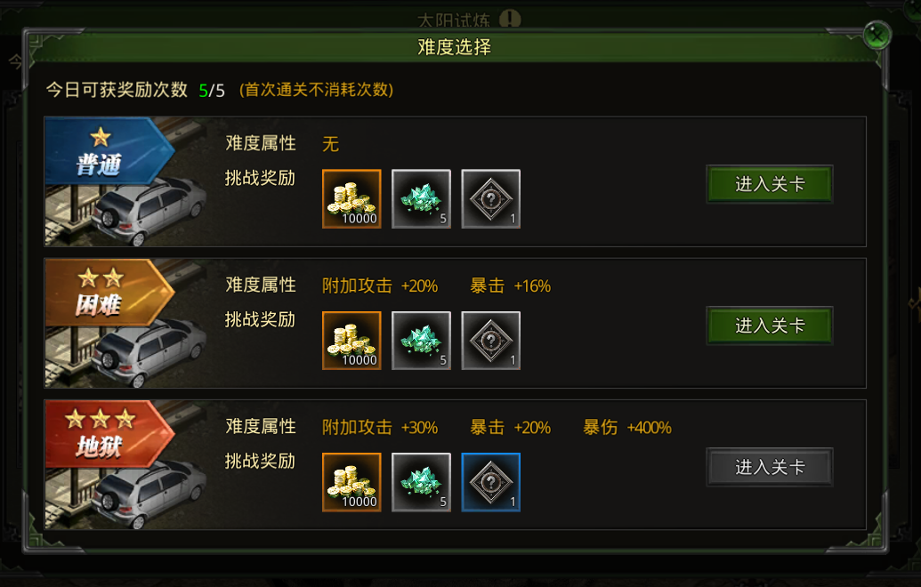
Task: Click the gold coins reward in 困难 row
Action: pyautogui.click(x=351, y=341)
